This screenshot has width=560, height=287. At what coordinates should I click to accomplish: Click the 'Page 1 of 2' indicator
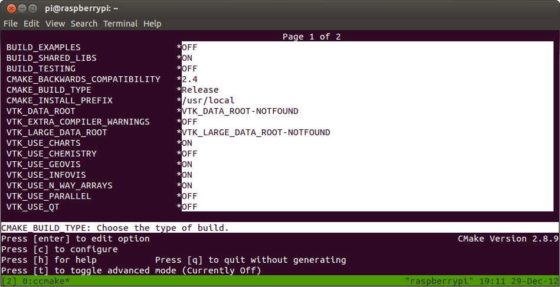pyautogui.click(x=312, y=37)
